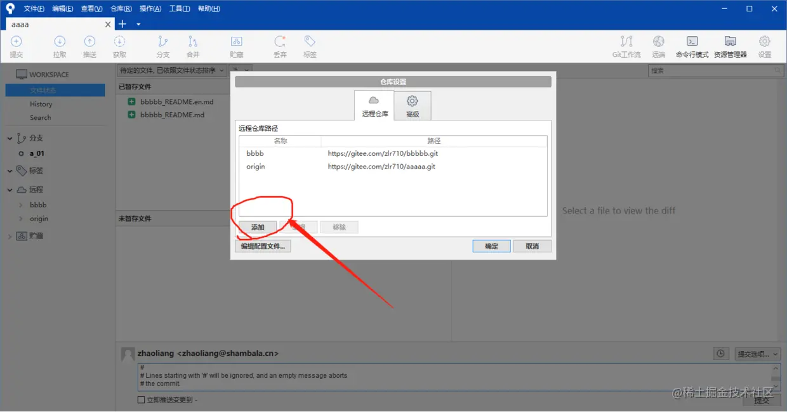Click the 提交 button at bottom right
Screen dimensions: 787x412
tap(762, 400)
